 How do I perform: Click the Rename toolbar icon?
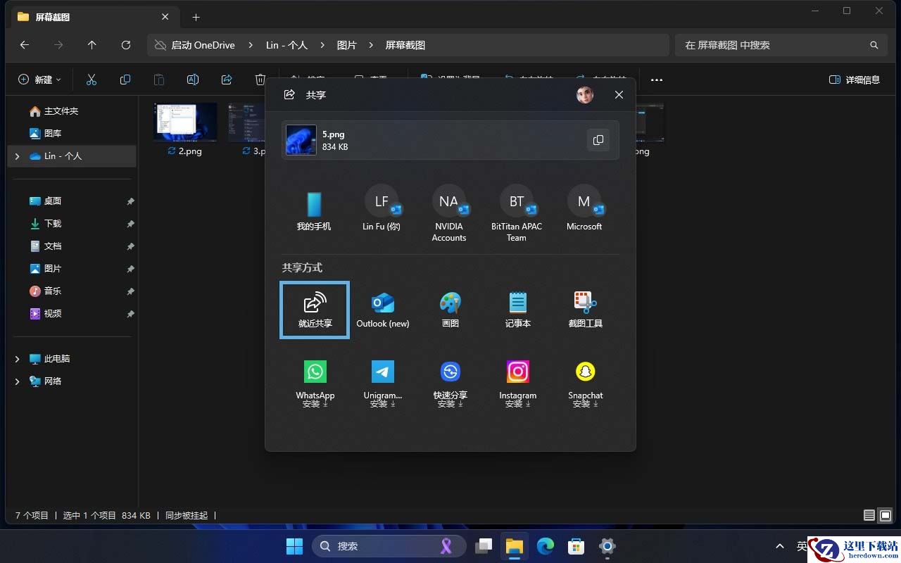[193, 80]
